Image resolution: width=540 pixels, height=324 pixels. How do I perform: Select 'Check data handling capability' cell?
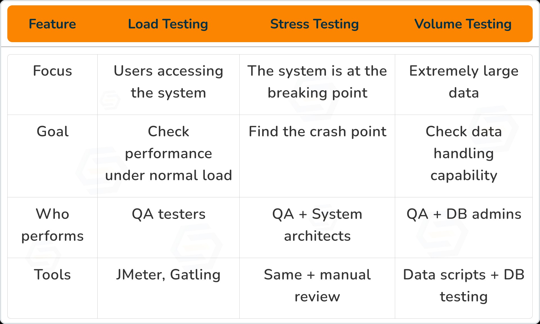[464, 153]
